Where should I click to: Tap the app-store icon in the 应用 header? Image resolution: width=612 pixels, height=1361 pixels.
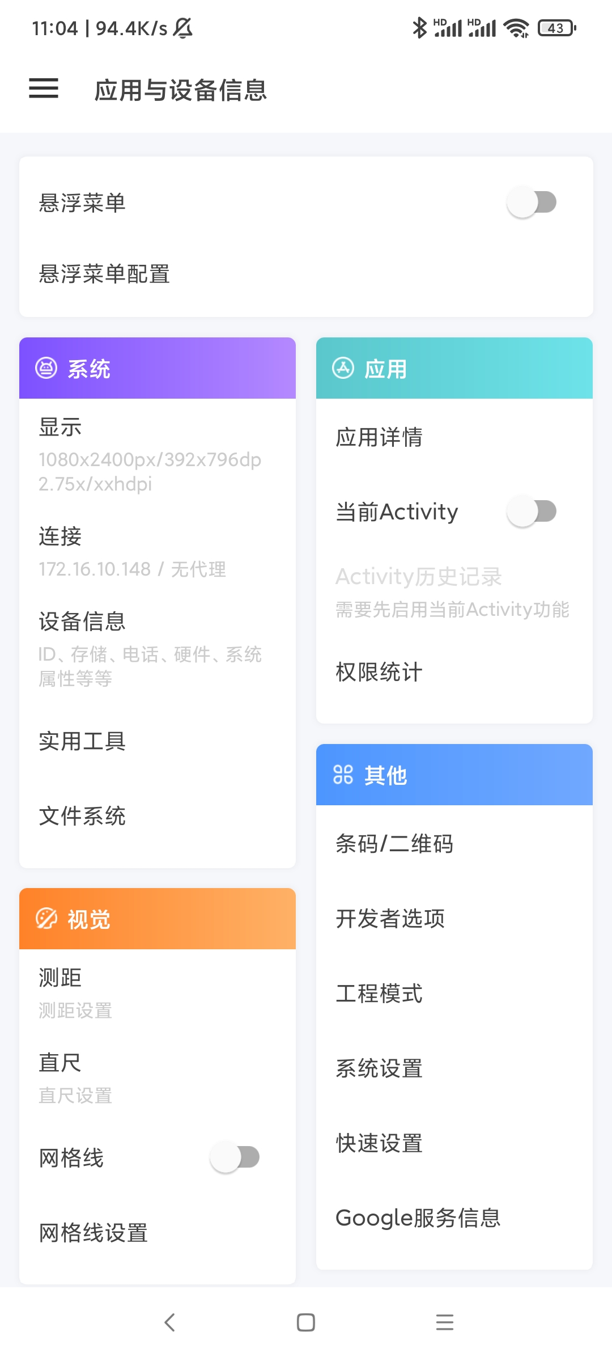point(343,368)
